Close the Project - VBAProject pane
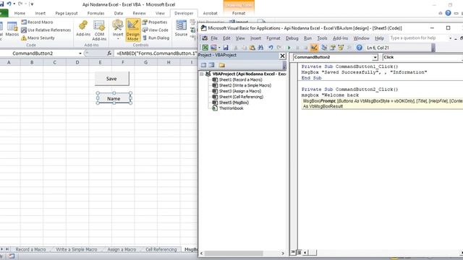463x260 pixels. (282, 56)
